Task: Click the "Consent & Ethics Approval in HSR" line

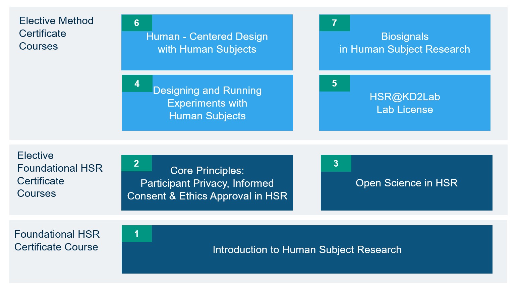Action: [207, 196]
